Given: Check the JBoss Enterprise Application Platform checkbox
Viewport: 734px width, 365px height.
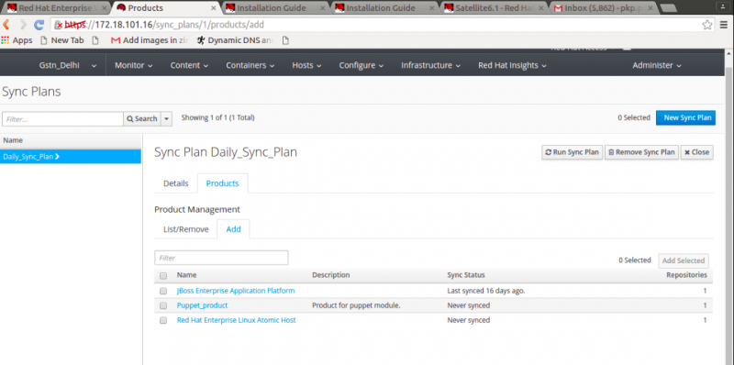Looking at the screenshot, I should pos(163,291).
